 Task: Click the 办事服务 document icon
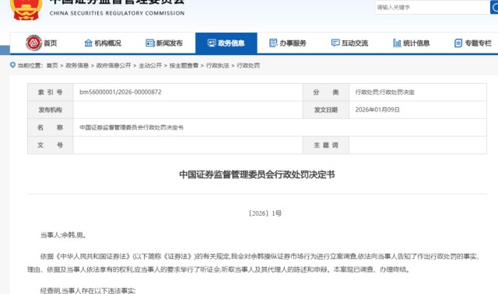tap(273, 43)
